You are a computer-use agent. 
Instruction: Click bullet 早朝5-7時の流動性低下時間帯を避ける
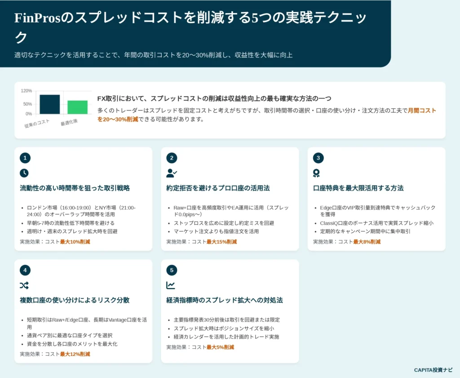[x=71, y=223]
